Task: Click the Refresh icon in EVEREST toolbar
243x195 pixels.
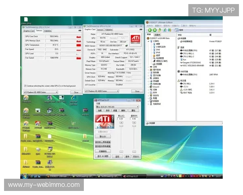Action: tap(165, 30)
